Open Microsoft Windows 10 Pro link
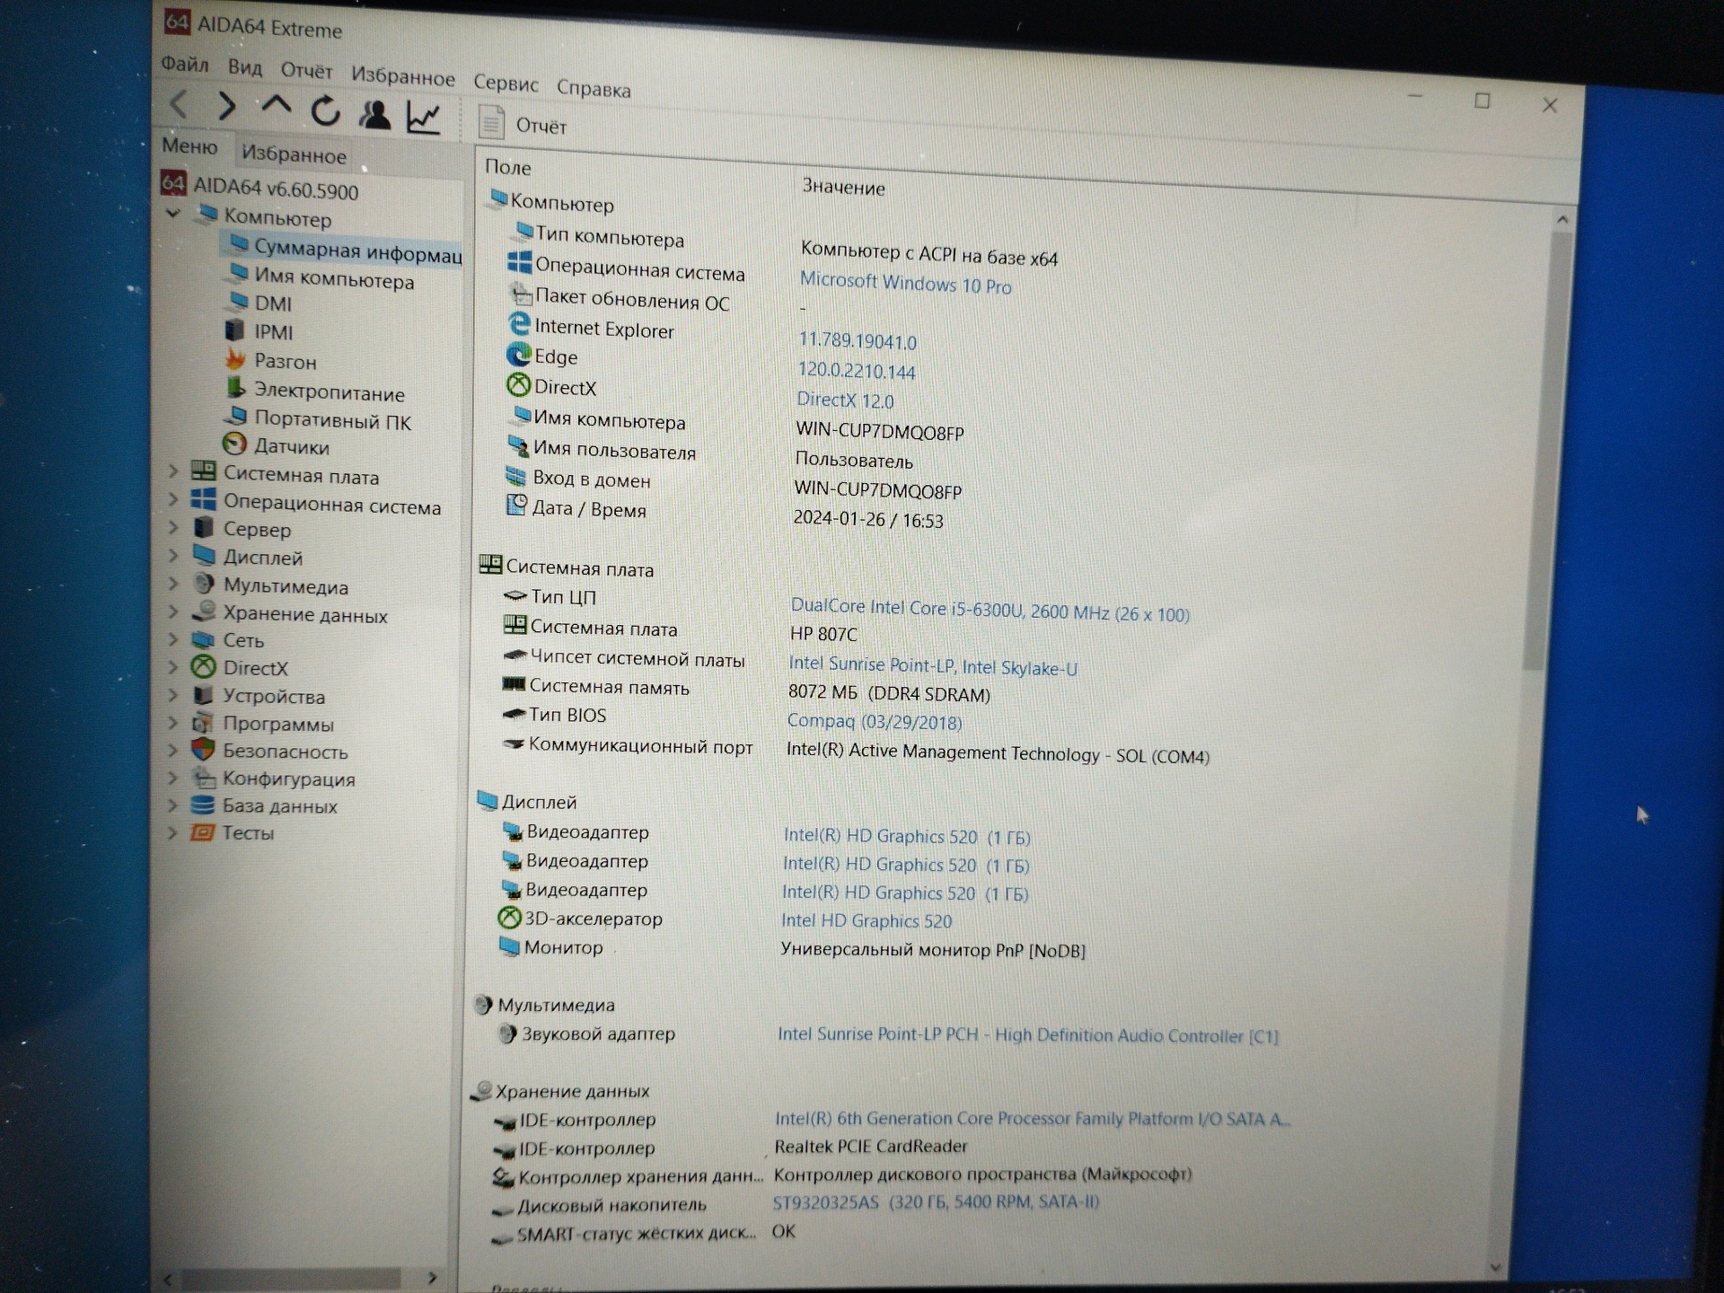Image resolution: width=1724 pixels, height=1293 pixels. click(905, 283)
